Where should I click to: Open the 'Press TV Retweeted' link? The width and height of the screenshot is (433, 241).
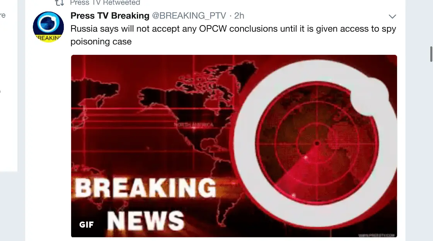pyautogui.click(x=105, y=3)
